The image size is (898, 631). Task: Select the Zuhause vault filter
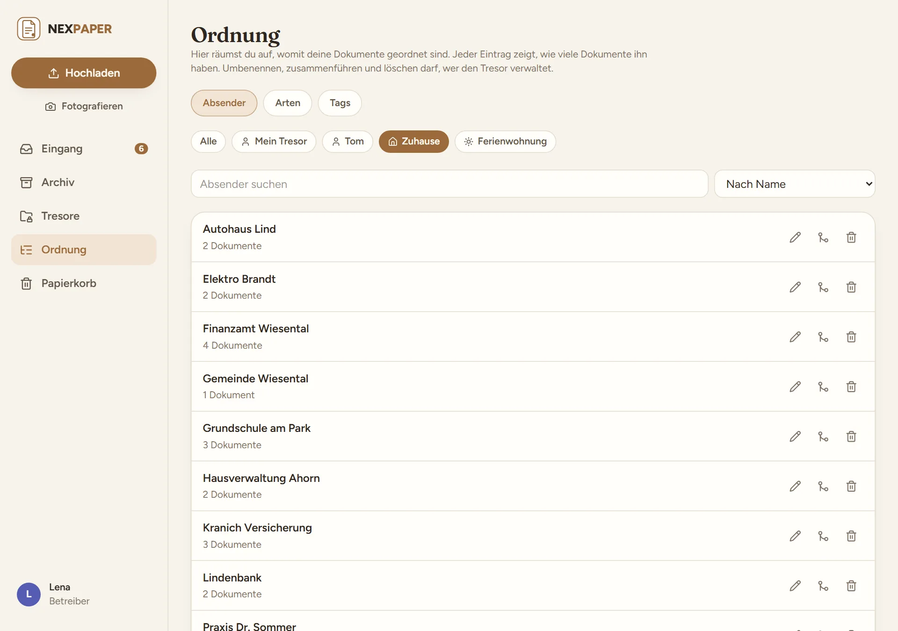tap(414, 141)
